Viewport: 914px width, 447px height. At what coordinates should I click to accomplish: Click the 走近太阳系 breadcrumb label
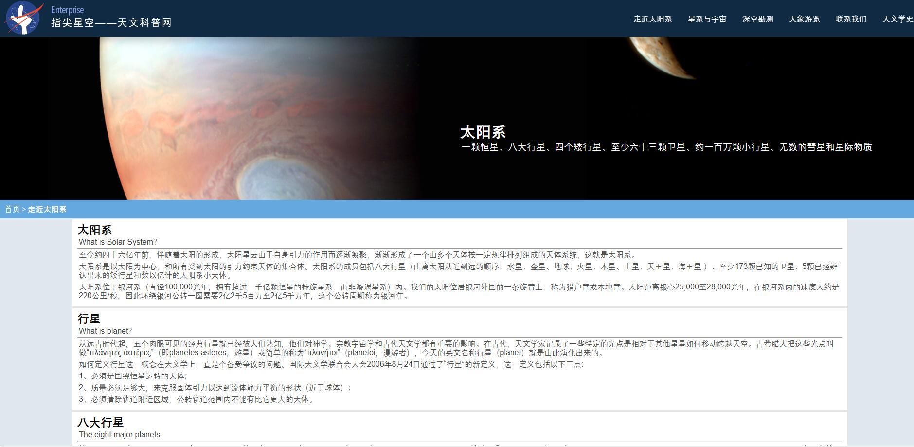coord(47,209)
